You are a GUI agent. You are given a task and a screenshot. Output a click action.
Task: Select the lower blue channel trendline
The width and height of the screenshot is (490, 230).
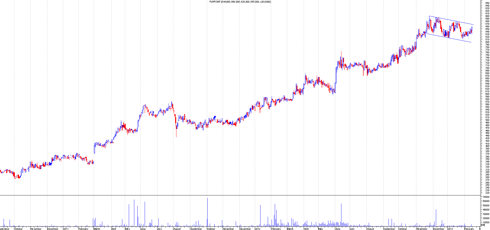pyautogui.click(x=449, y=38)
